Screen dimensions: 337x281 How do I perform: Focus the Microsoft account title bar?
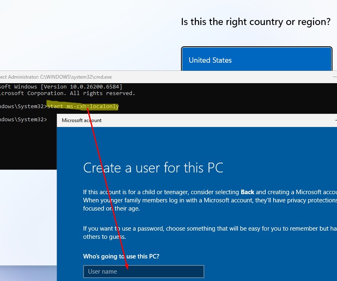click(x=184, y=120)
